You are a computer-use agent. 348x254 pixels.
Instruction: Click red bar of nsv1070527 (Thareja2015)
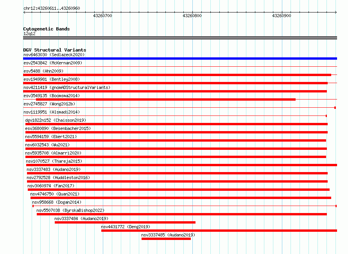click(181, 165)
